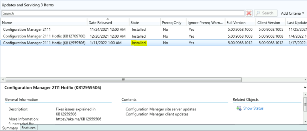Screen dimensions: 307x131
Task: Select the Configuration Manager 2111 row
Action: (x=153, y=30)
